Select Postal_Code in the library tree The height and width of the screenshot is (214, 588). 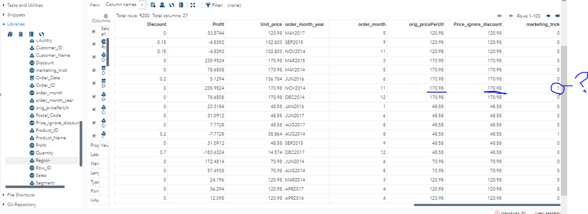coord(48,115)
